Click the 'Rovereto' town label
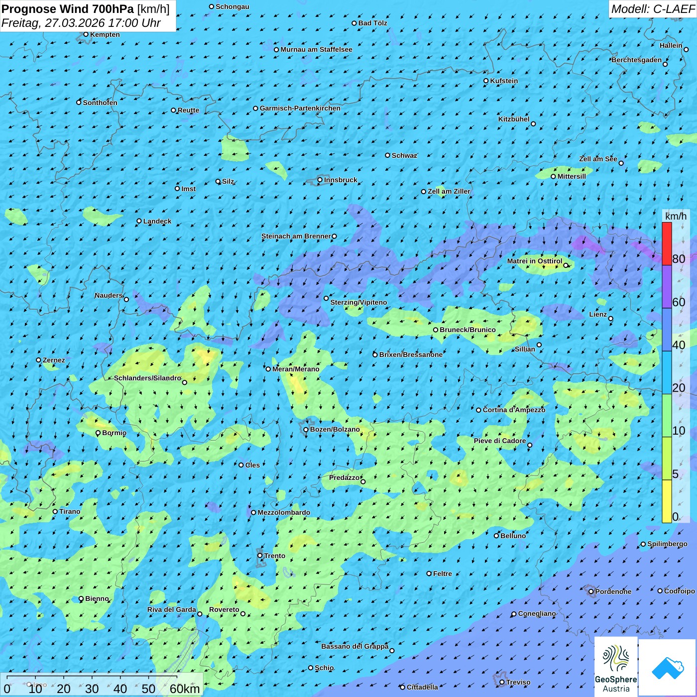The width and height of the screenshot is (697, 697). point(224,609)
